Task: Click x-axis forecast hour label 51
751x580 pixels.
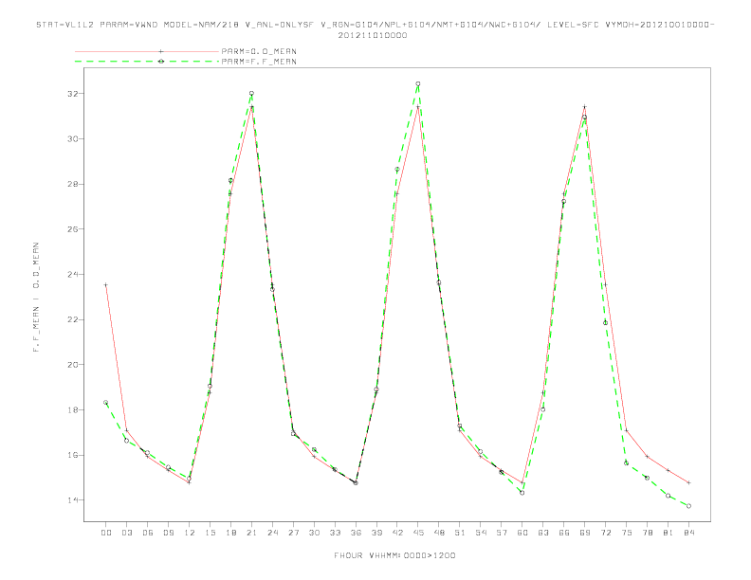Action: pos(460,533)
